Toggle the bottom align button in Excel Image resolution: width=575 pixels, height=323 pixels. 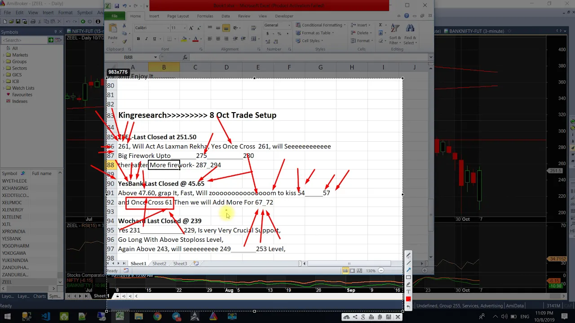click(x=226, y=28)
